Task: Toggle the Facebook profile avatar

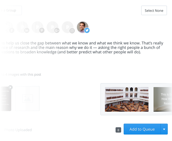Action: [8, 27]
